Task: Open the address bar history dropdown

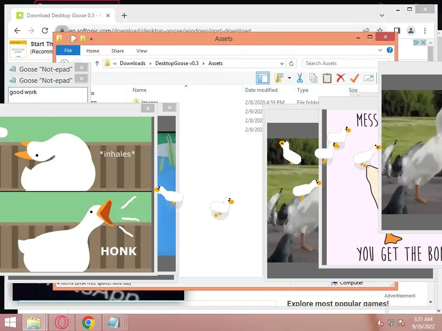Action: coord(281,63)
